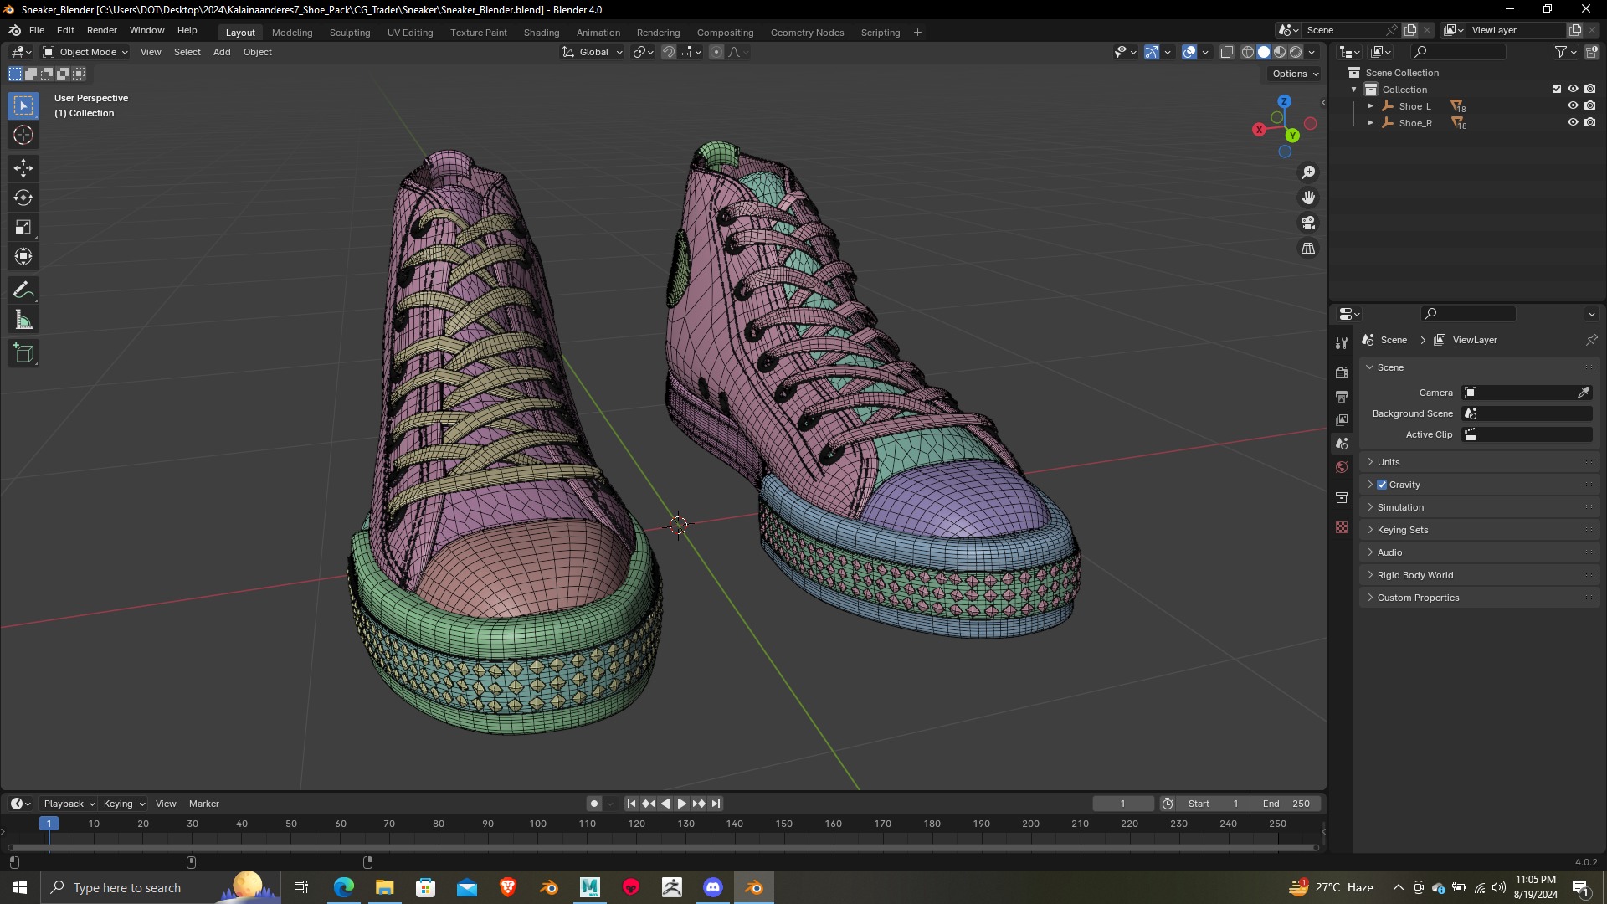Open the File menu
Viewport: 1607px width, 904px height.
(37, 30)
